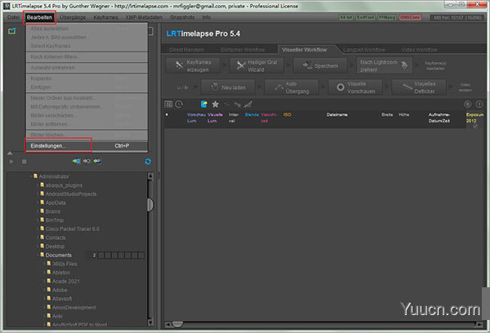Viewport: 490px width, 333px height.
Task: Click the FFMpeg status badge
Action: coord(387,17)
